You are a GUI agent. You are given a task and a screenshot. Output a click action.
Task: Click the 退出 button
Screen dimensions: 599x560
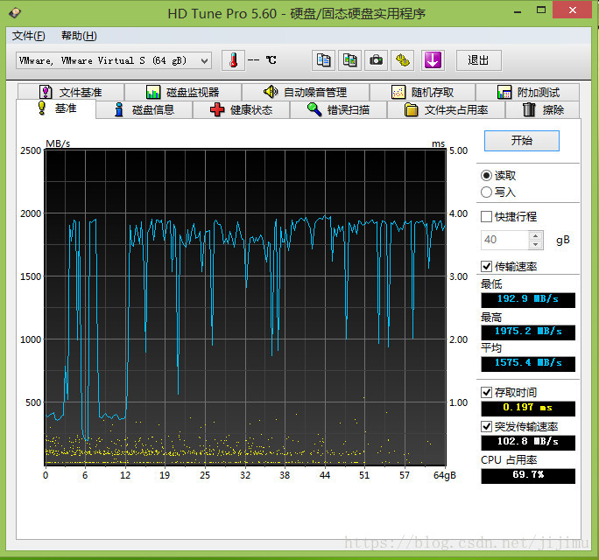coord(479,60)
